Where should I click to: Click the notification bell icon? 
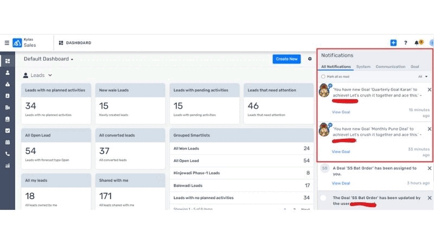(417, 43)
